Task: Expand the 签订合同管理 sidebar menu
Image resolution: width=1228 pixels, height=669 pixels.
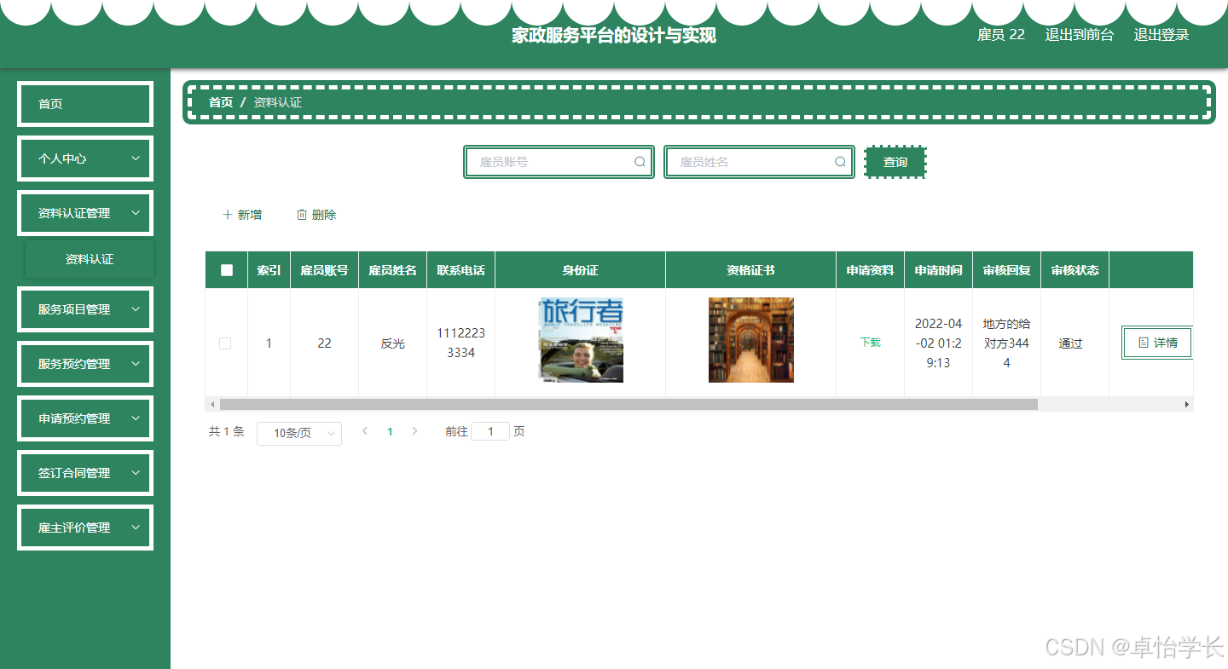Action: tap(85, 473)
